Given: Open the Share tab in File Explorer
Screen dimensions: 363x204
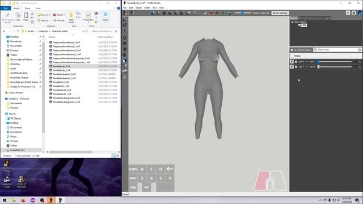Looking at the screenshot, I should [28, 8].
